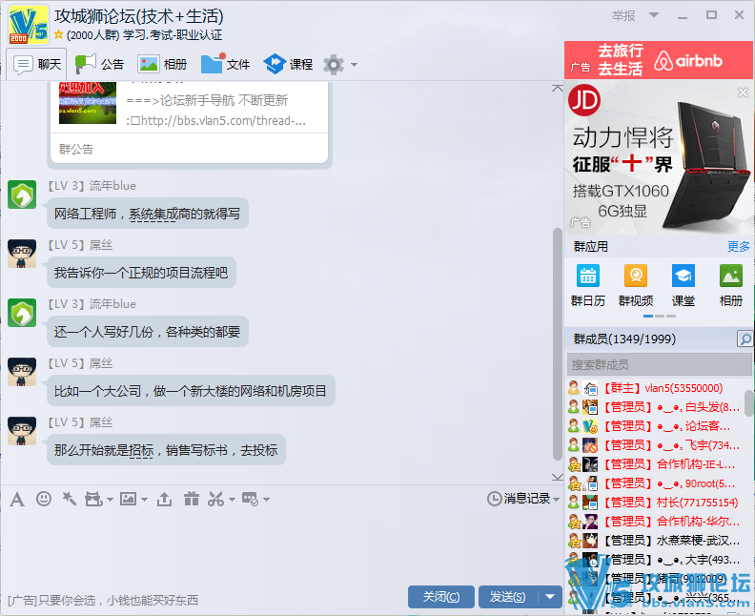Screen dimensions: 755x616
Task: Expand the 发送 button dropdown arrow
Action: [x=550, y=597]
